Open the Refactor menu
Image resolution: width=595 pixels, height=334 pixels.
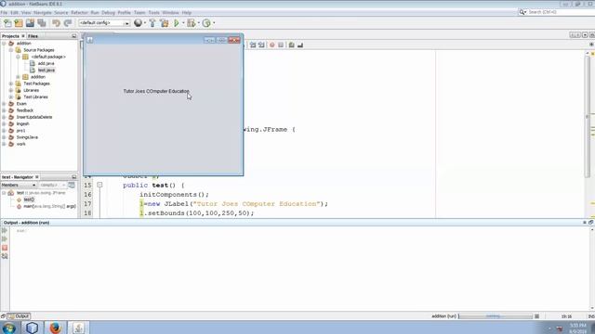coord(79,12)
